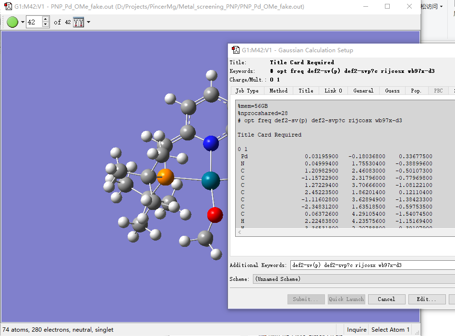This screenshot has width=455, height=336.
Task: Open the Pop. tab
Action: click(416, 91)
